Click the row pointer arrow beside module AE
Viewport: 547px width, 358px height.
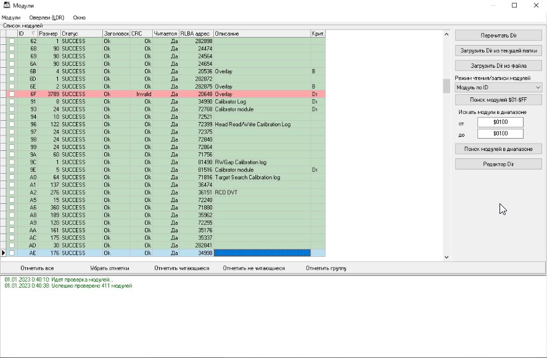(x=4, y=253)
